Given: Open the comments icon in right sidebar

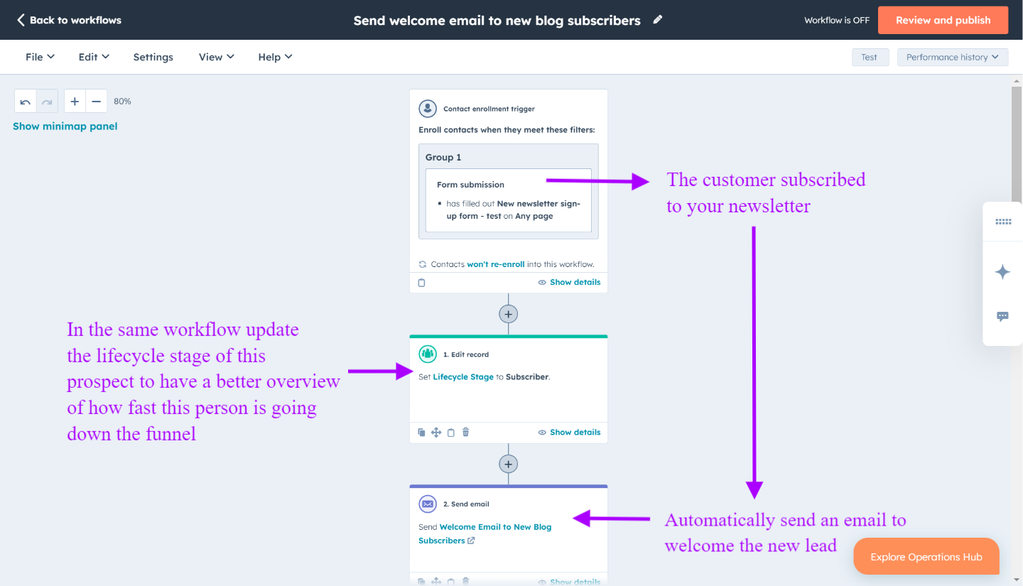Looking at the screenshot, I should [x=1002, y=317].
